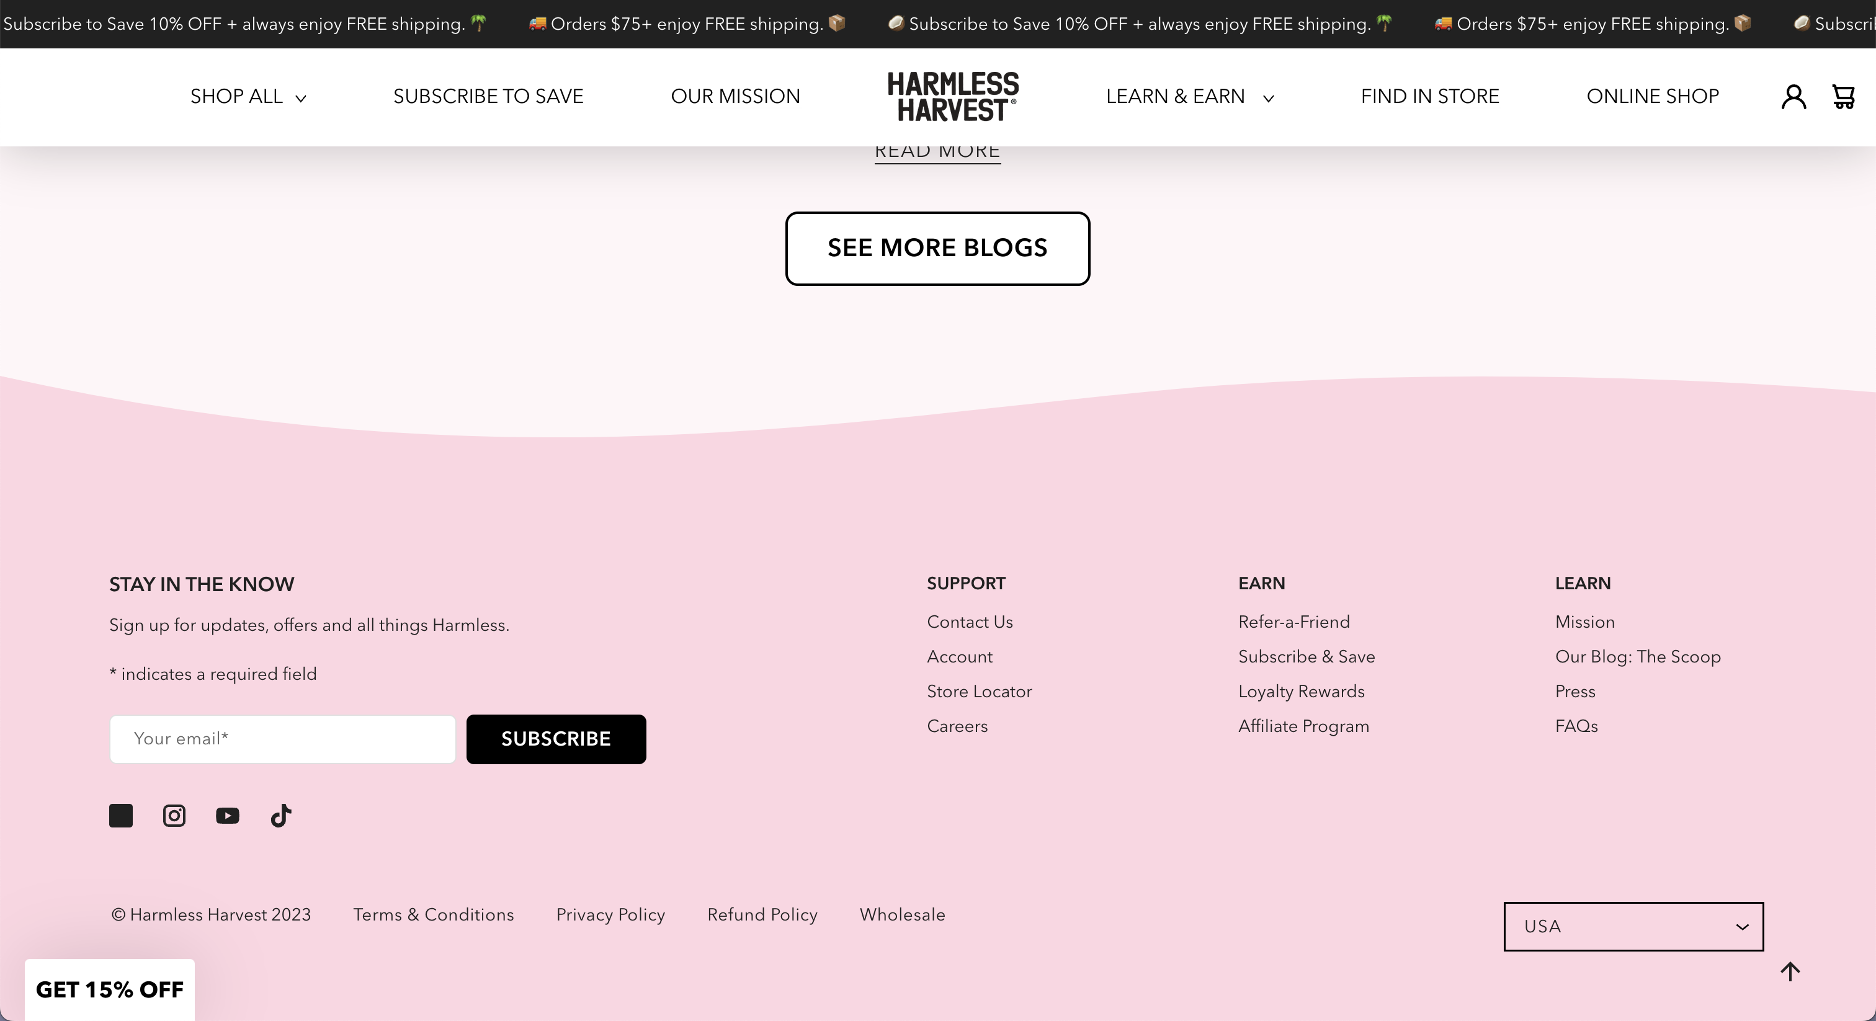Expand the LEARN & EARN menu
Viewport: 1876px width, 1021px height.
click(1190, 97)
